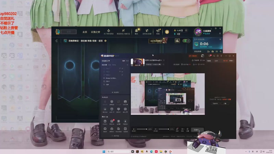Expand the 更多功能 tools link

click(115, 136)
